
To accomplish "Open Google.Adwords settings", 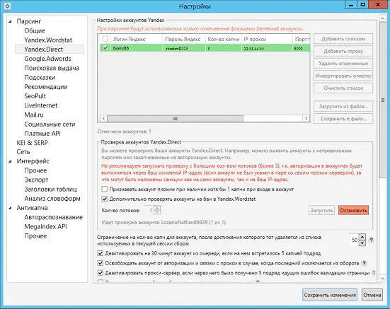I will (x=47, y=59).
